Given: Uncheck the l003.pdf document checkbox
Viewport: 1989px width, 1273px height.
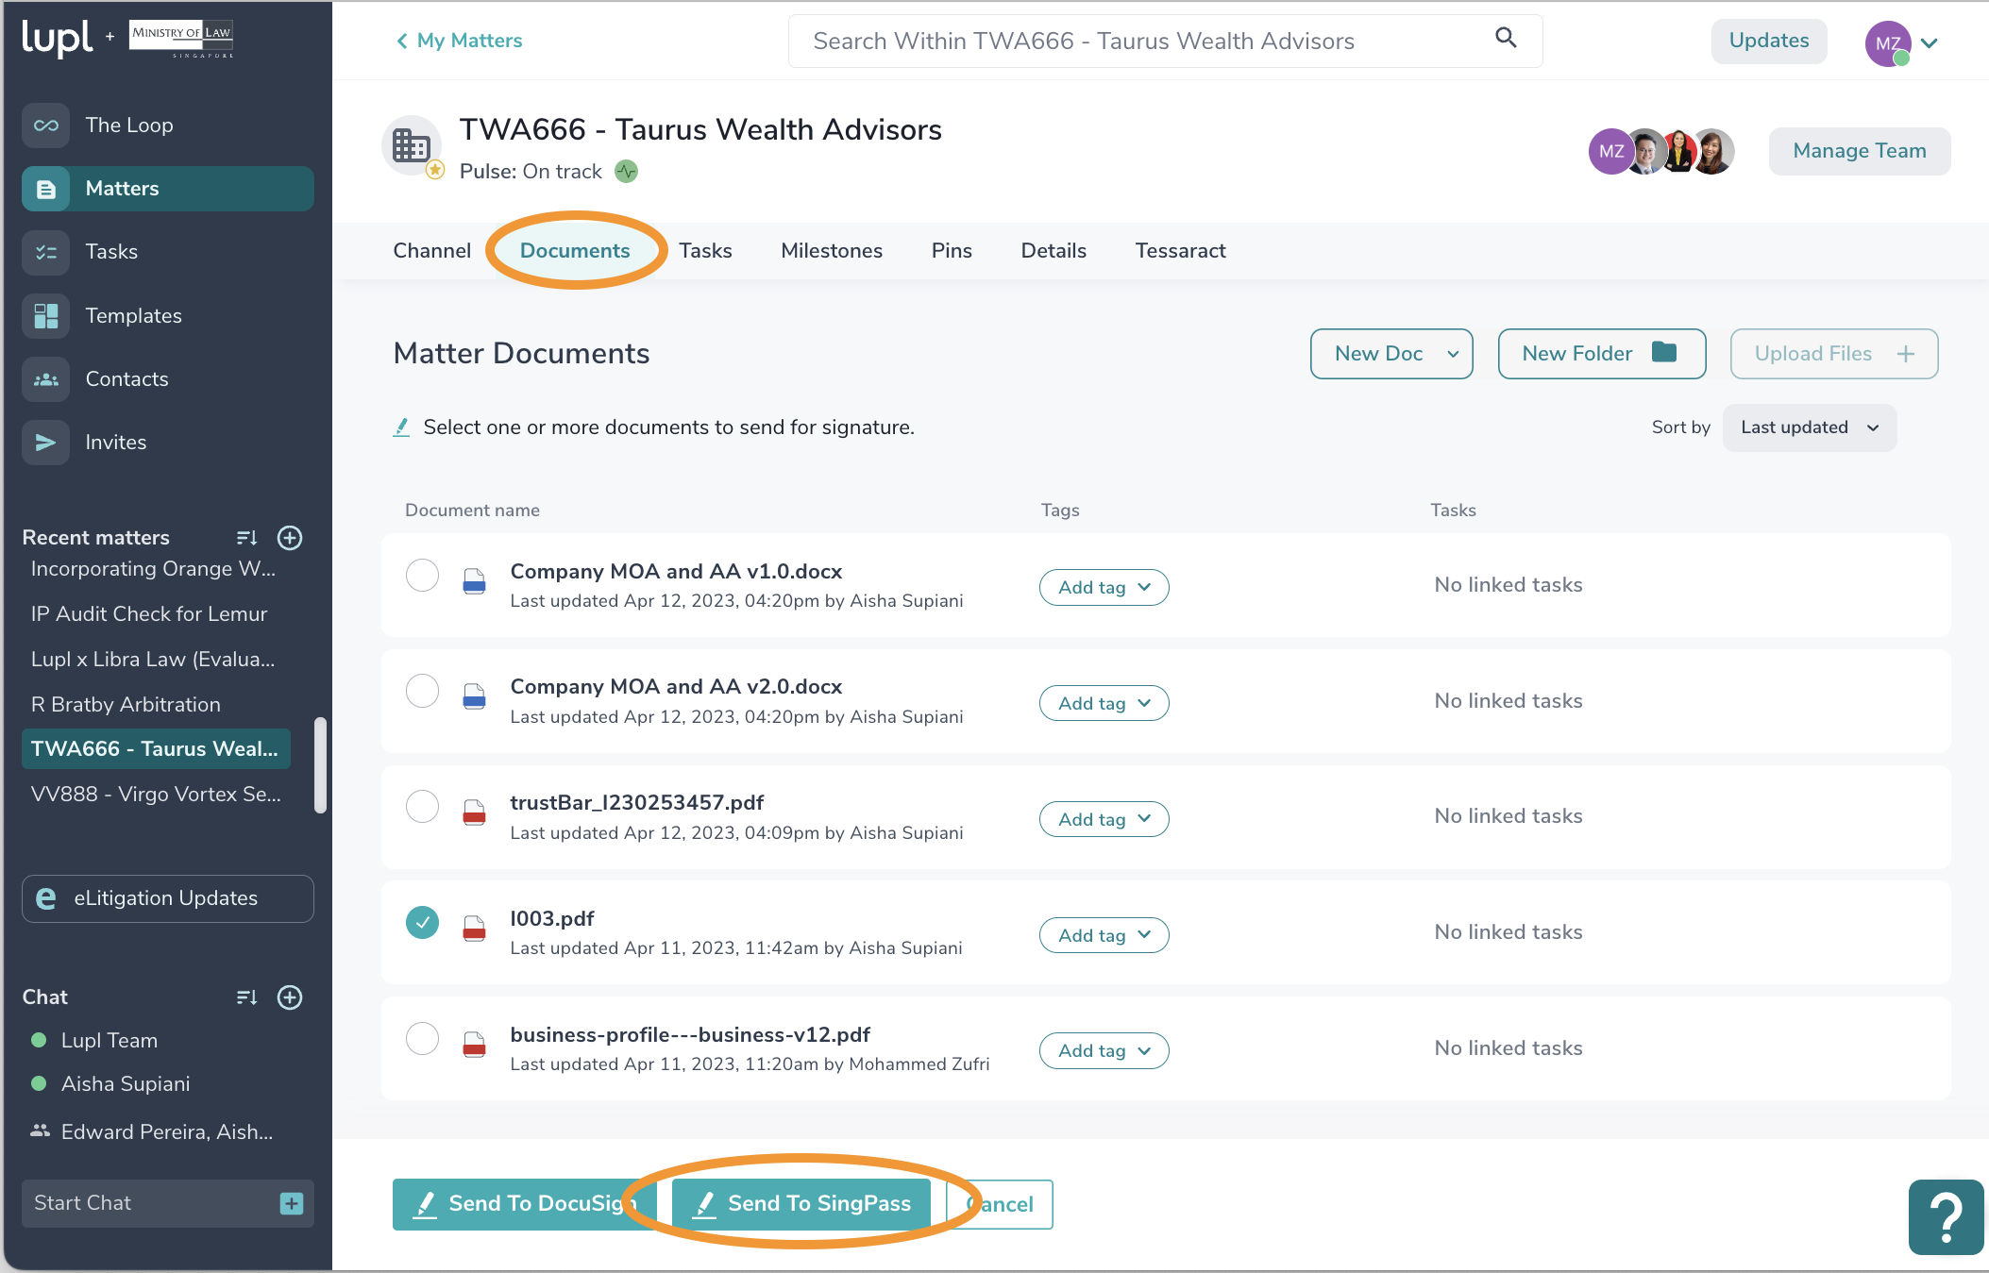Looking at the screenshot, I should tap(422, 922).
